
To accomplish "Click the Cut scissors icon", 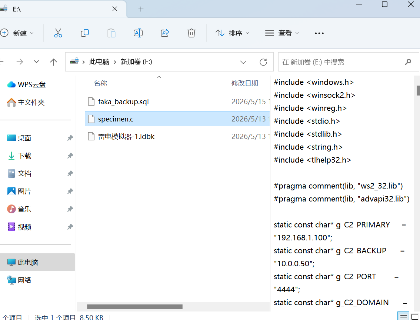I will coord(58,33).
